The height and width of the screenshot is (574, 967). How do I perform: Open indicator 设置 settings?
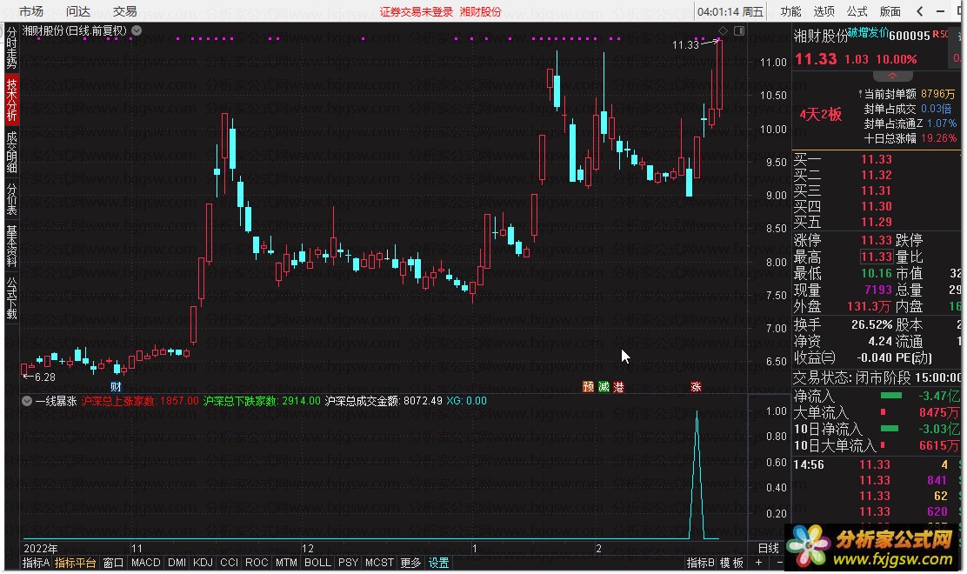click(x=438, y=563)
